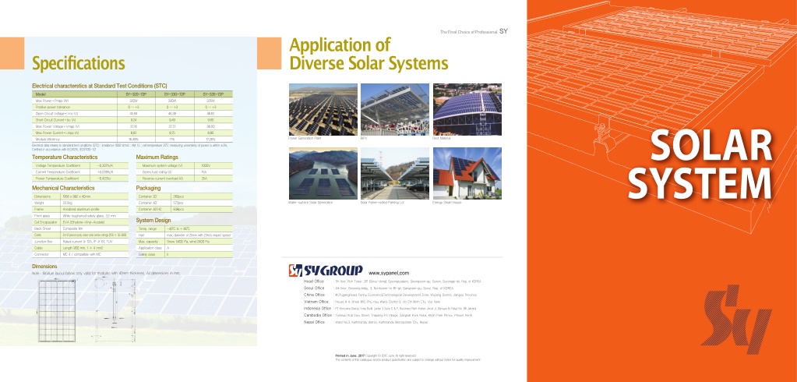797x382 pixels.
Task: Select the Roof Material photo
Action: [467, 109]
